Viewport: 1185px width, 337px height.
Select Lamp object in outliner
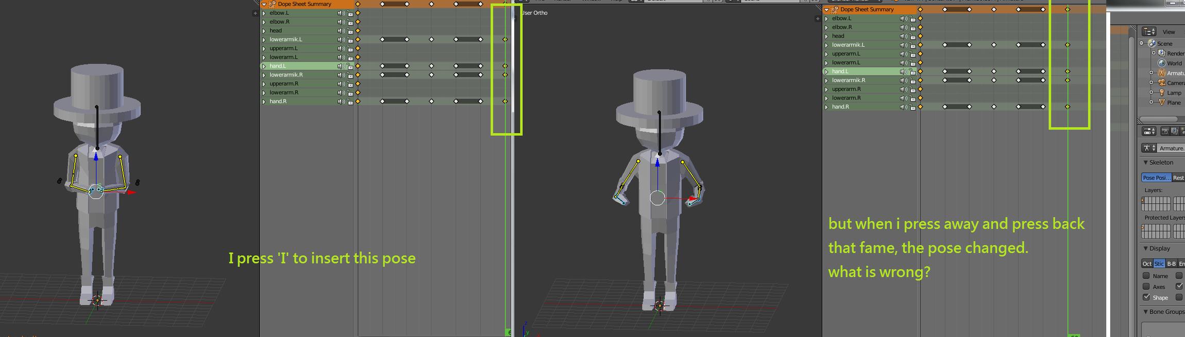click(x=1174, y=93)
